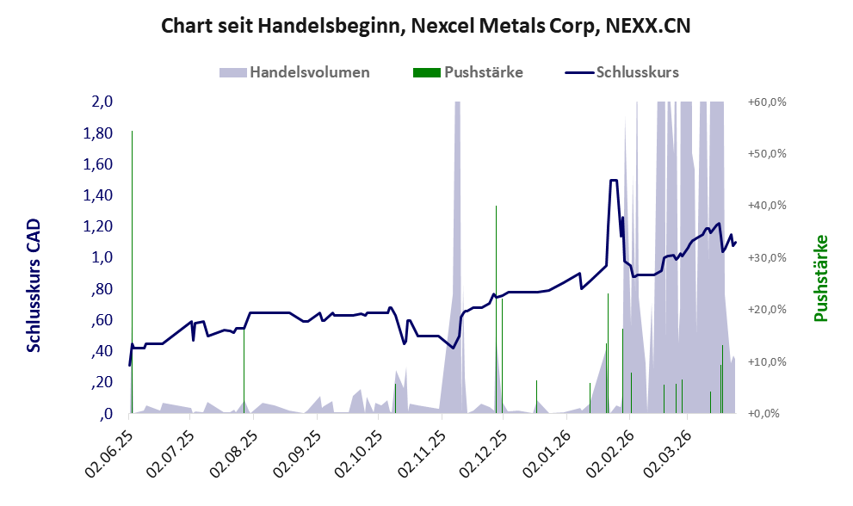Click the 02.01.26 date axis label
Viewport: 853px width, 506px height.
point(547,451)
